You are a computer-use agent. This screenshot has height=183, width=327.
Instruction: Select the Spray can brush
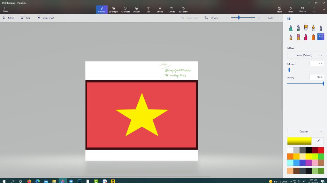(x=313, y=37)
